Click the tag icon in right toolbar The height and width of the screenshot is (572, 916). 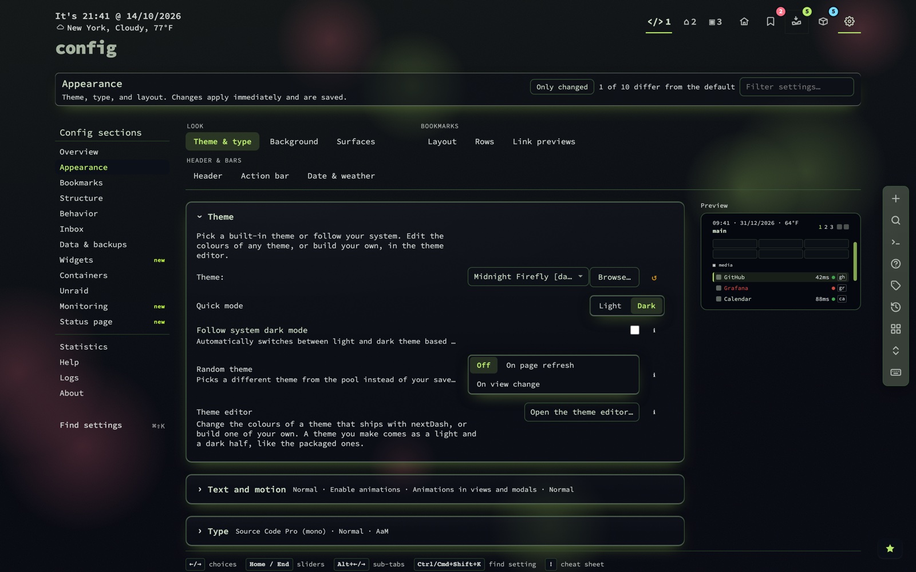[895, 285]
